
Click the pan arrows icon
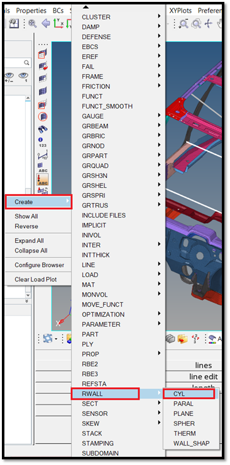click(209, 23)
